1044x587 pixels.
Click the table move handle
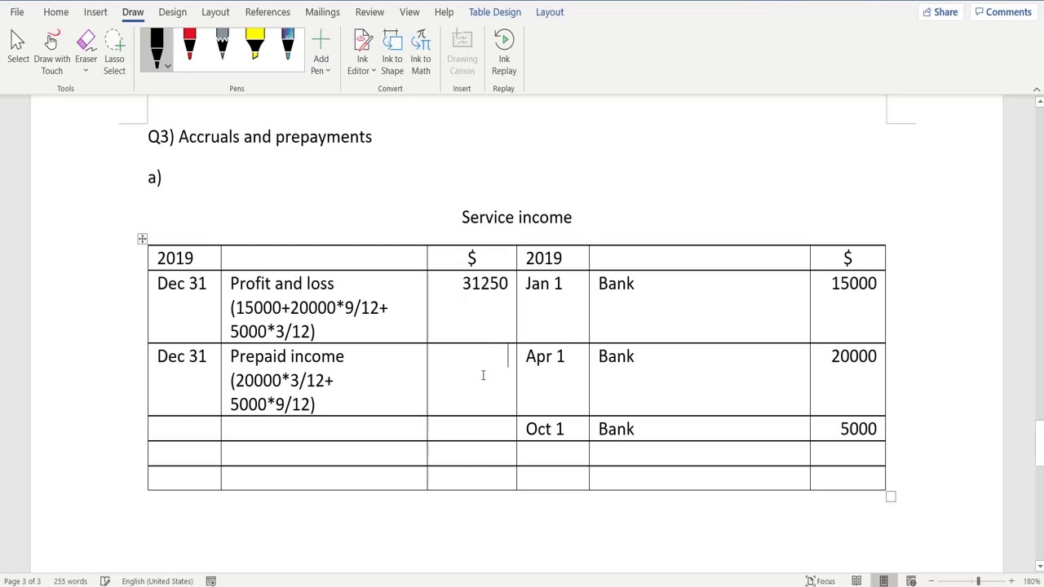click(x=142, y=239)
